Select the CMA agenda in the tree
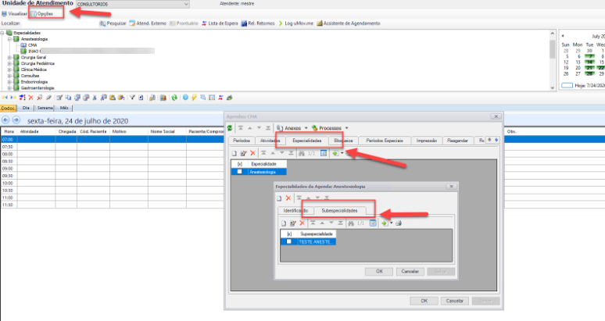605x321 pixels. pos(32,45)
